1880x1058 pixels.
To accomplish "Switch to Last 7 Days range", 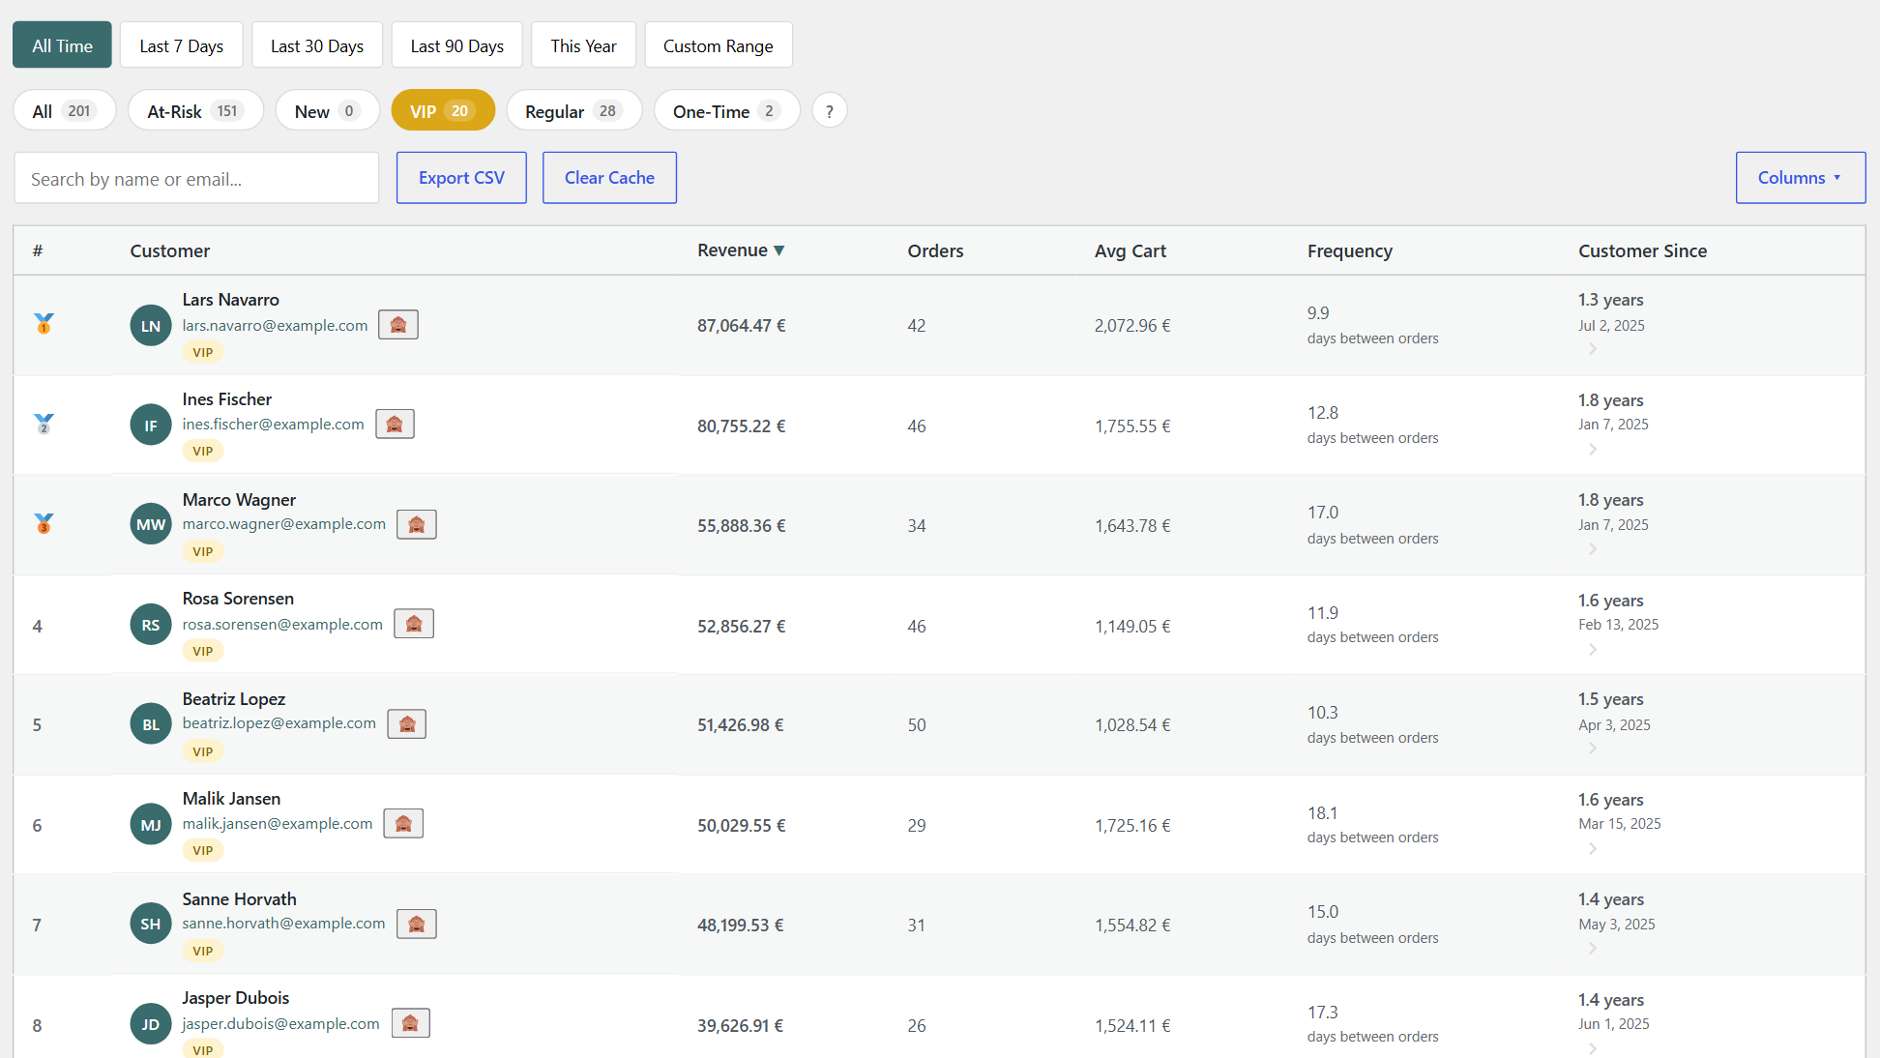I will (x=181, y=45).
